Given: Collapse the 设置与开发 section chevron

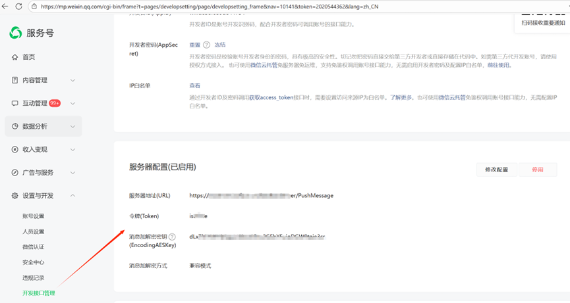Looking at the screenshot, I should 72,195.
